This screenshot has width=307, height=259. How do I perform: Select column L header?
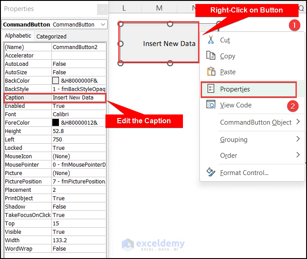click(124, 8)
